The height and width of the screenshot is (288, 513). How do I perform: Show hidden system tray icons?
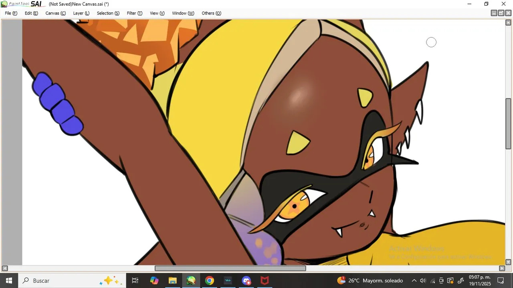click(414, 280)
